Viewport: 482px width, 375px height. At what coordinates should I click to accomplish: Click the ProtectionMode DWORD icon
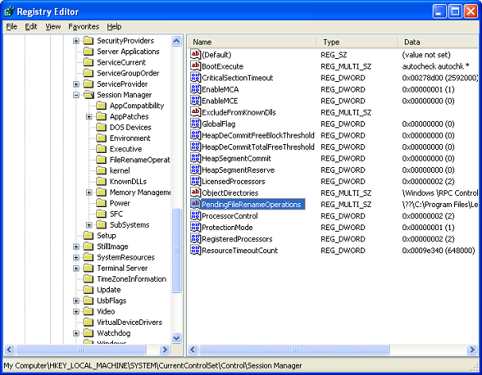195,227
